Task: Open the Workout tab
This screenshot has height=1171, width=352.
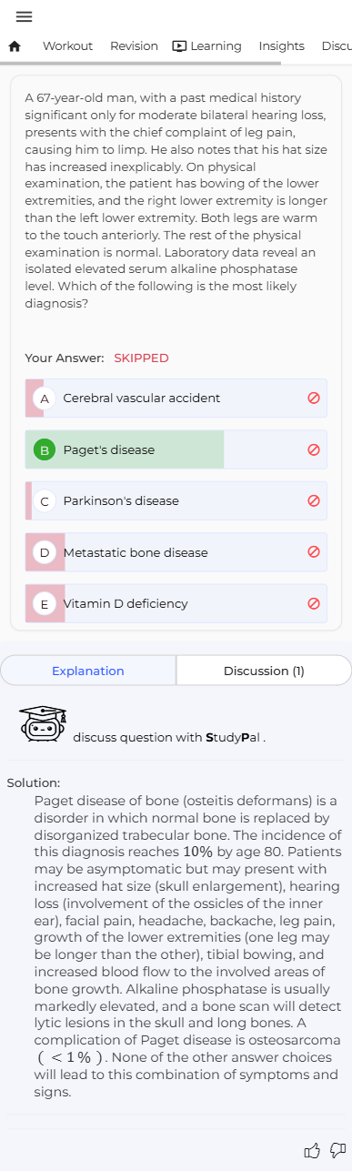Action: point(67,46)
